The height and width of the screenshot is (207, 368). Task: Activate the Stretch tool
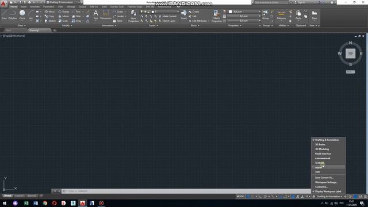click(50, 21)
